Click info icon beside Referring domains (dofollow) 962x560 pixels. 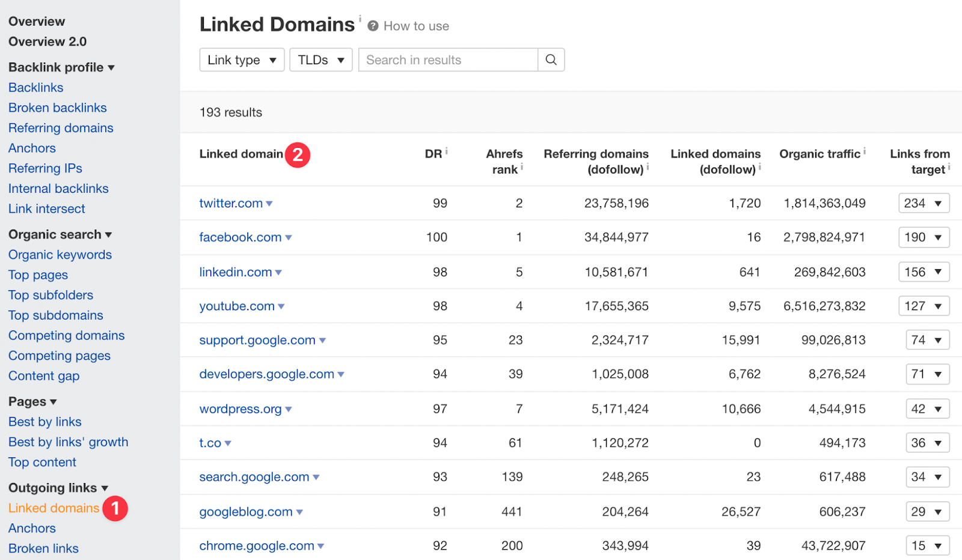coord(648,167)
